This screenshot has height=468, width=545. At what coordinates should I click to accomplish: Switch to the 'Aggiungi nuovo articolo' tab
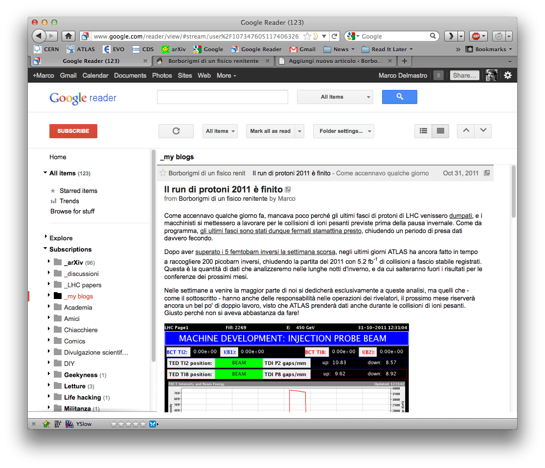click(336, 61)
